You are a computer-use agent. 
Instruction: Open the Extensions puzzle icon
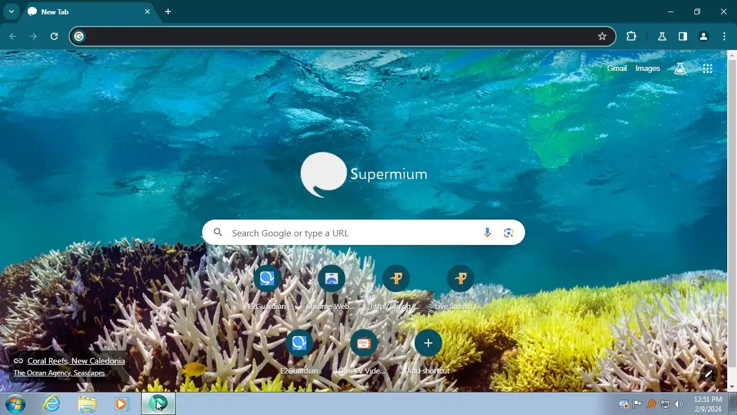pyautogui.click(x=632, y=36)
